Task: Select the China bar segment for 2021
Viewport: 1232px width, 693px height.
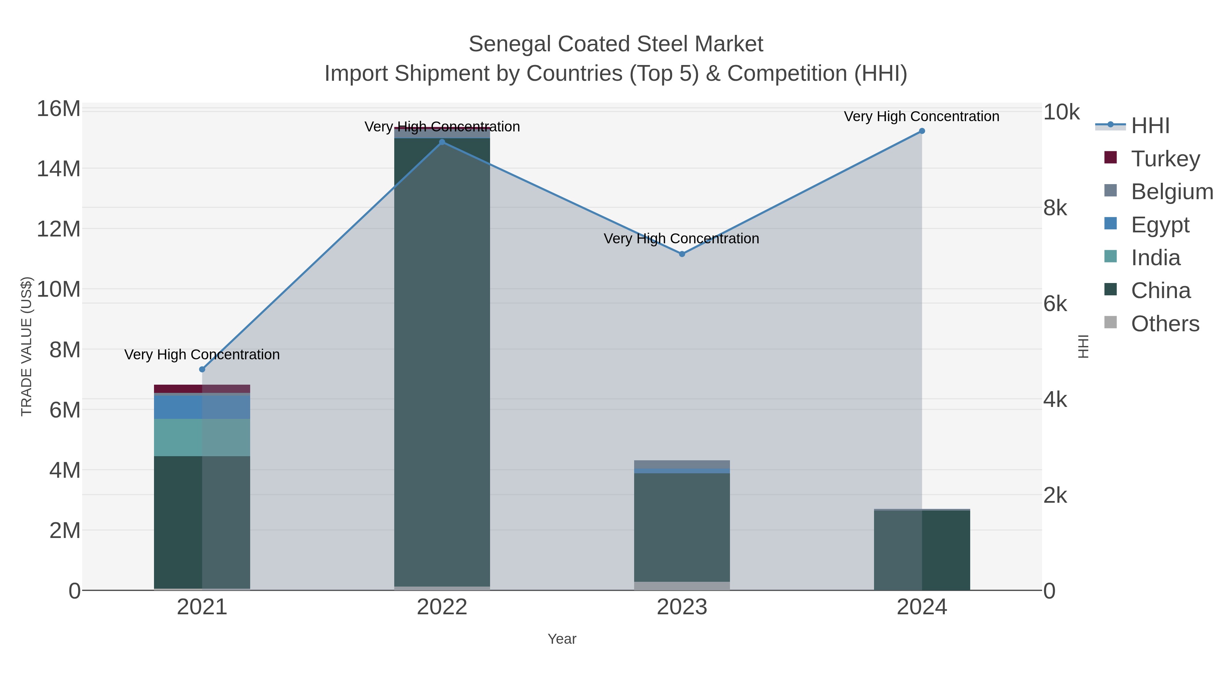Action: tap(202, 522)
